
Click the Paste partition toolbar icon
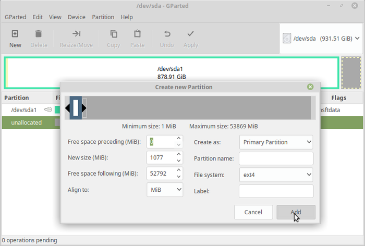(x=137, y=34)
